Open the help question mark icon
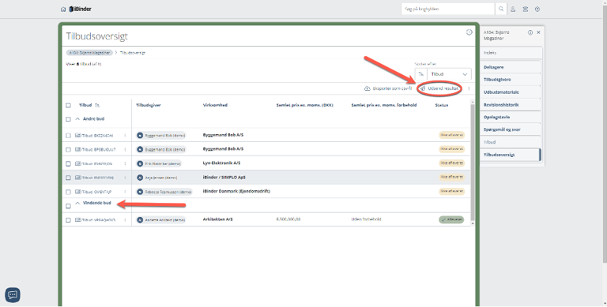The height and width of the screenshot is (307, 607). [537, 9]
